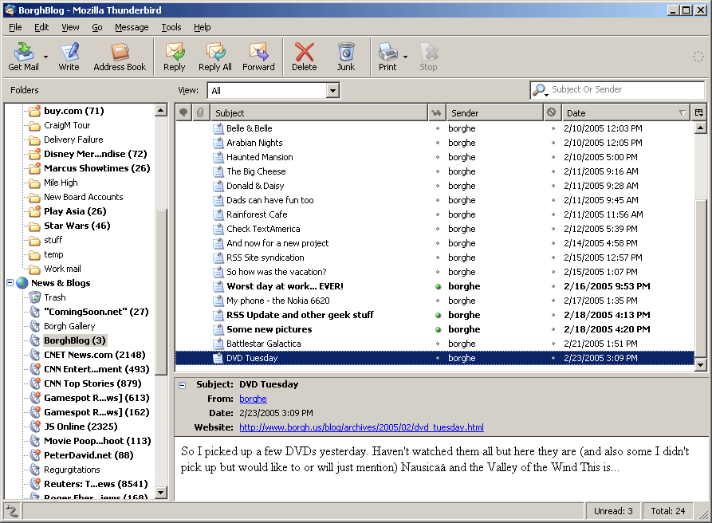Image resolution: width=712 pixels, height=523 pixels.
Task: Sort messages by Subject column
Action: [x=318, y=112]
